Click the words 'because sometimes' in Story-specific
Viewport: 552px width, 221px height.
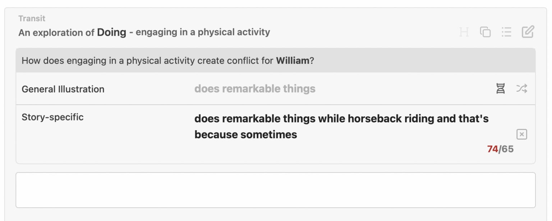pos(246,135)
